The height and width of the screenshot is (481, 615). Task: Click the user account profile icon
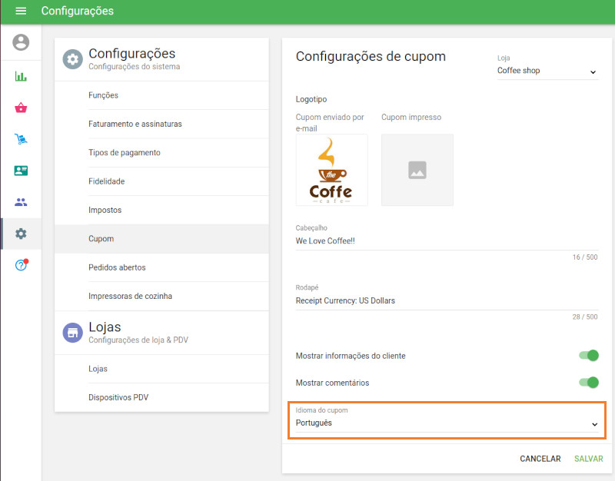pyautogui.click(x=21, y=42)
